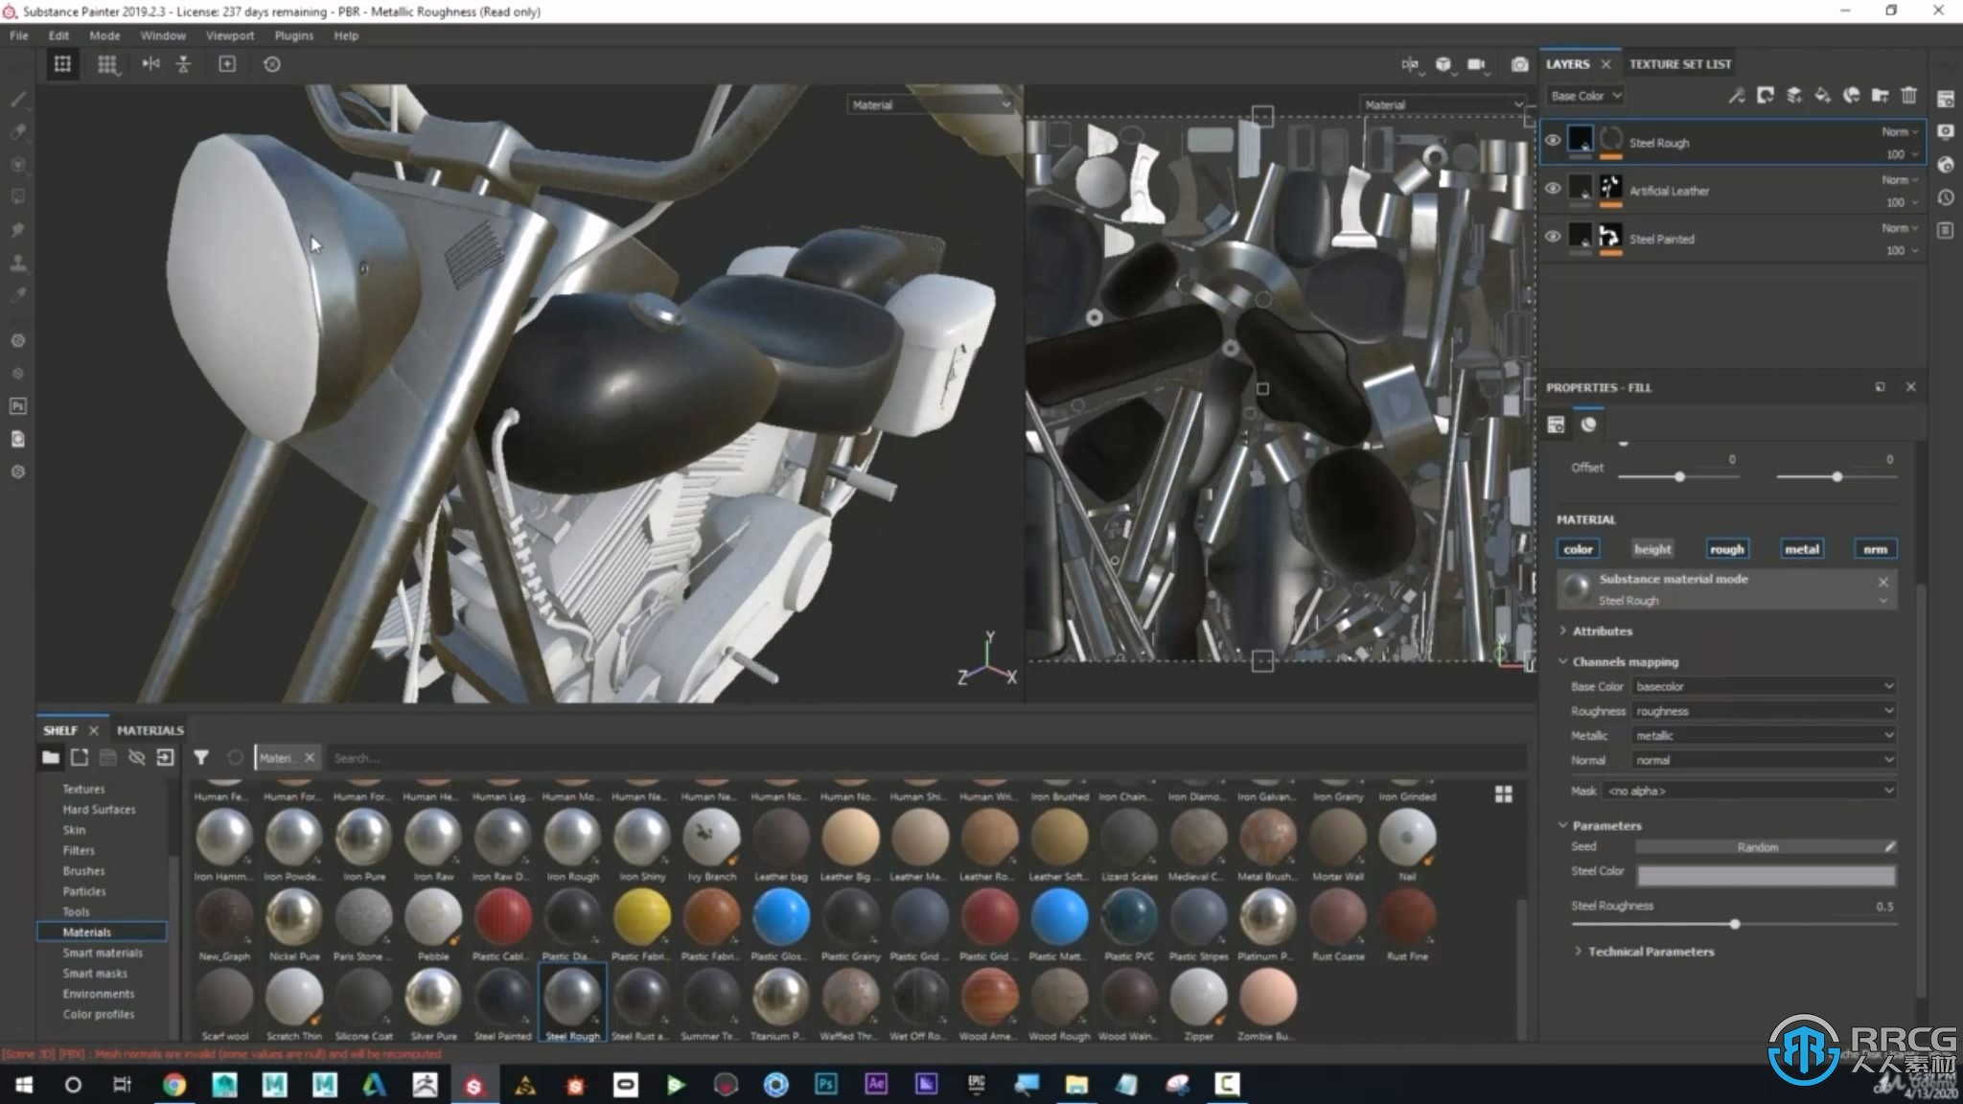Open the Window menu

click(x=163, y=35)
